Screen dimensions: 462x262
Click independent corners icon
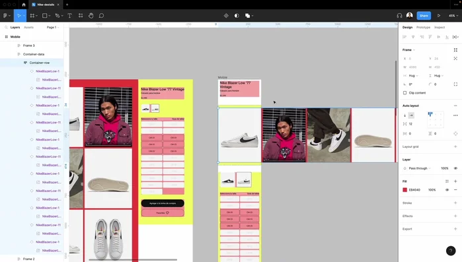coord(455,84)
